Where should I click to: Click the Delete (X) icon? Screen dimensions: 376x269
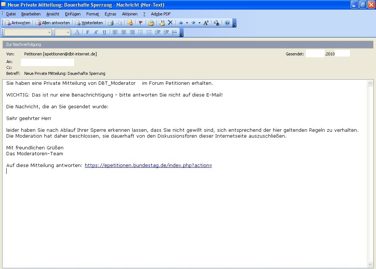(170, 23)
